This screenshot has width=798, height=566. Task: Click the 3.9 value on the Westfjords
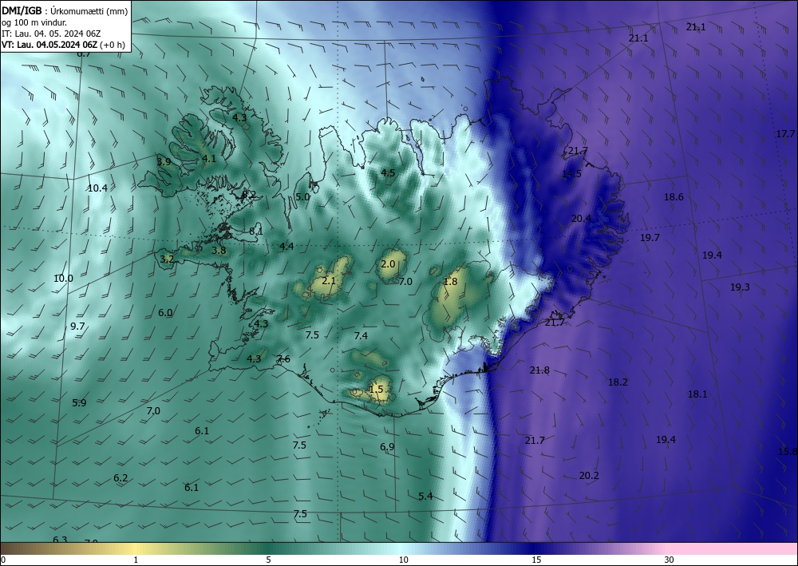[164, 162]
